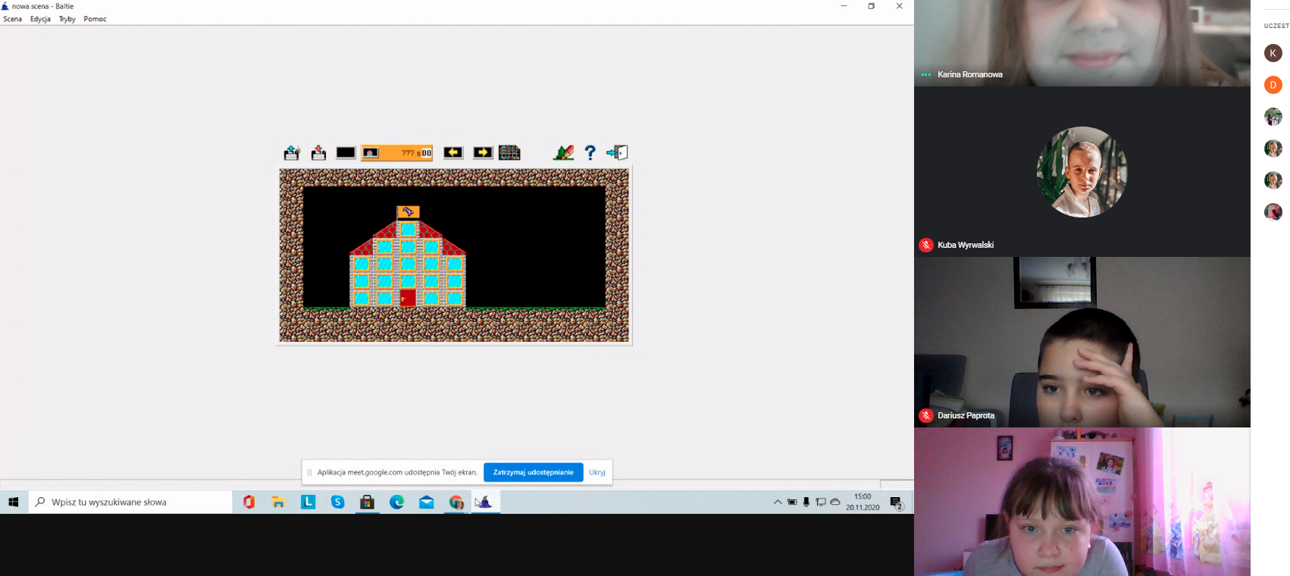Click Dariusz Paprota's video tile
The image size is (1290, 576).
[1082, 342]
